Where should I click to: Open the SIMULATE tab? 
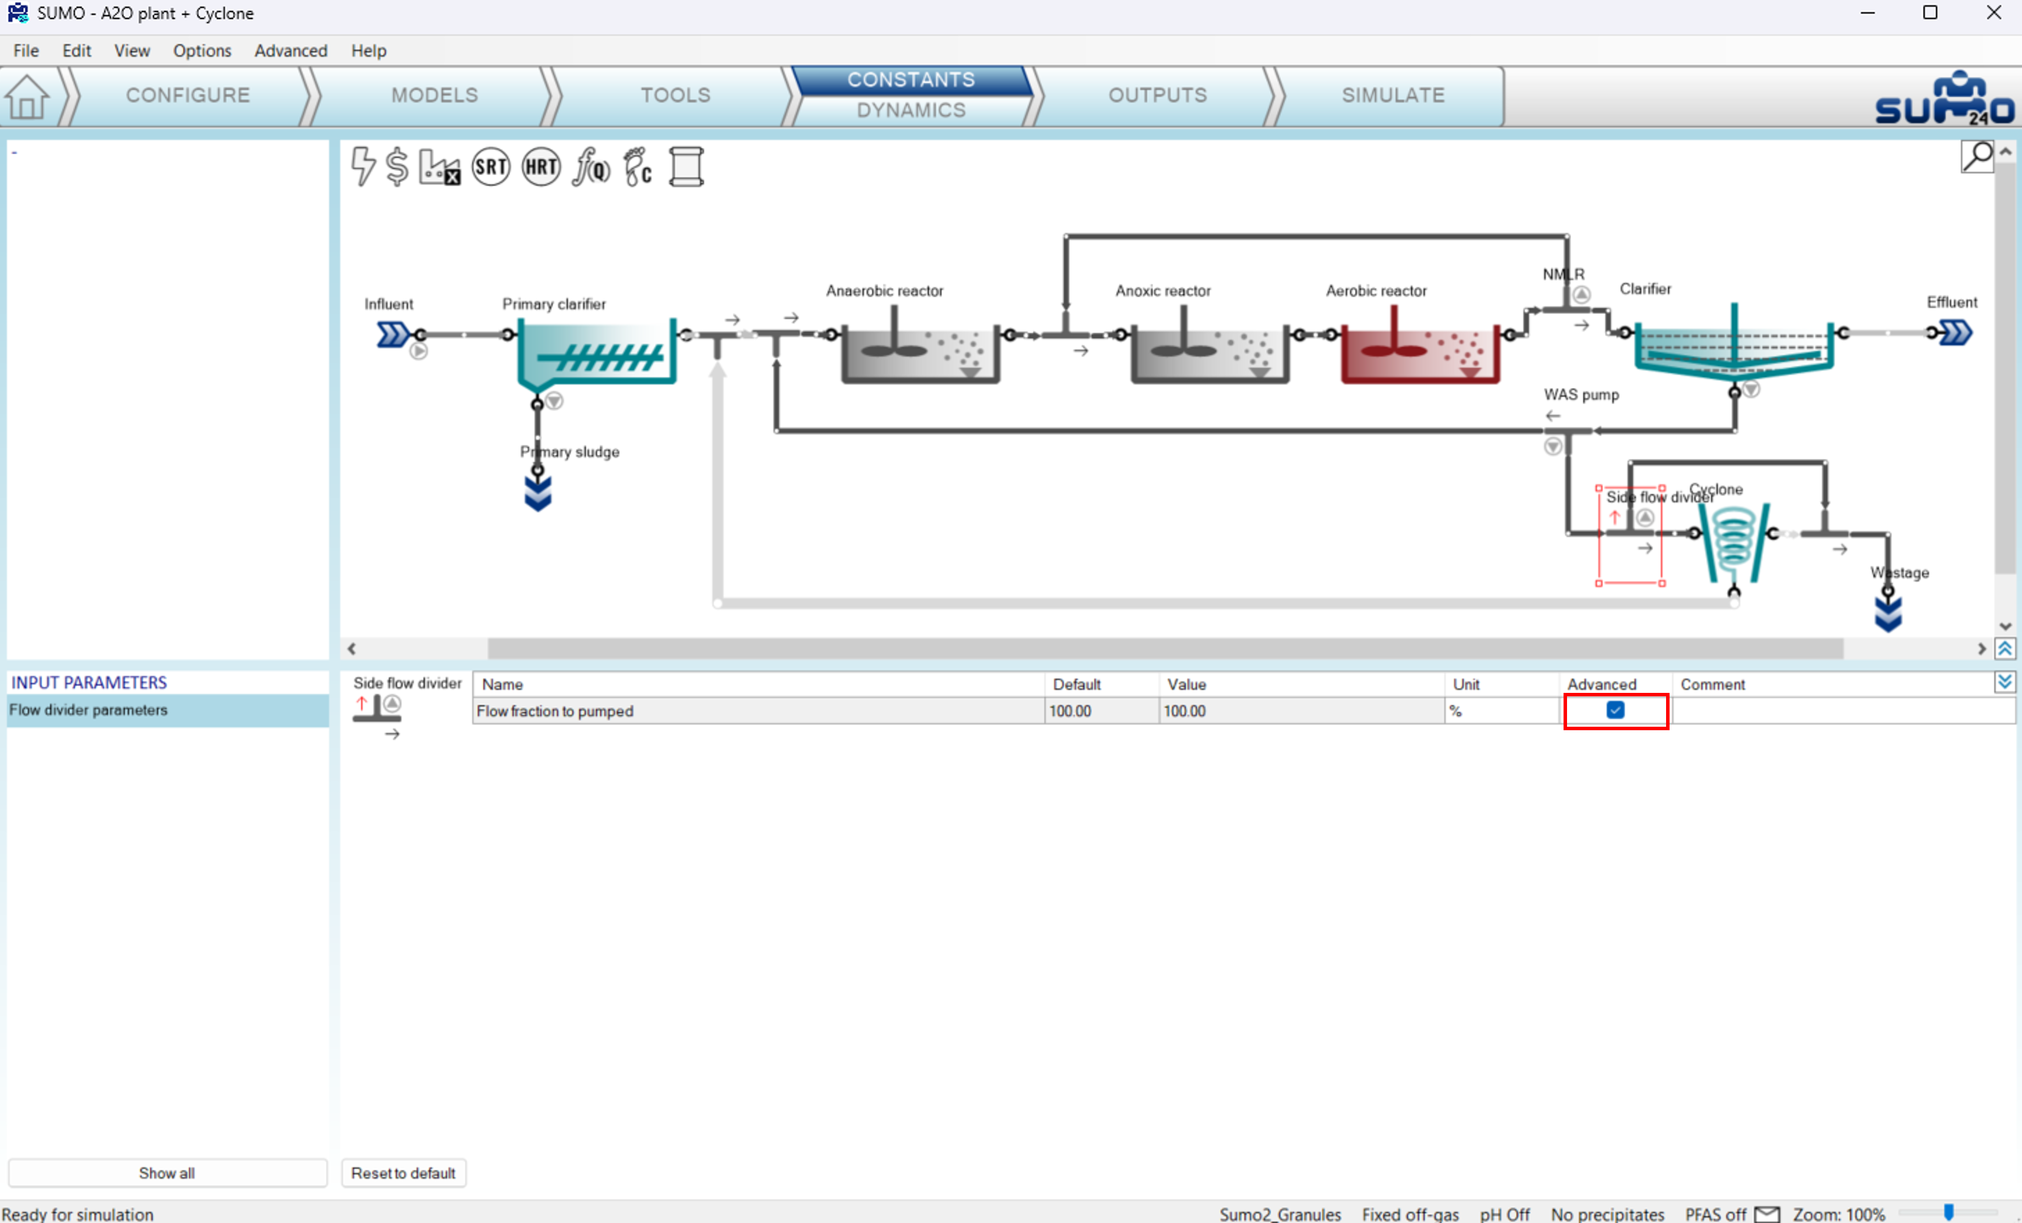(x=1393, y=95)
